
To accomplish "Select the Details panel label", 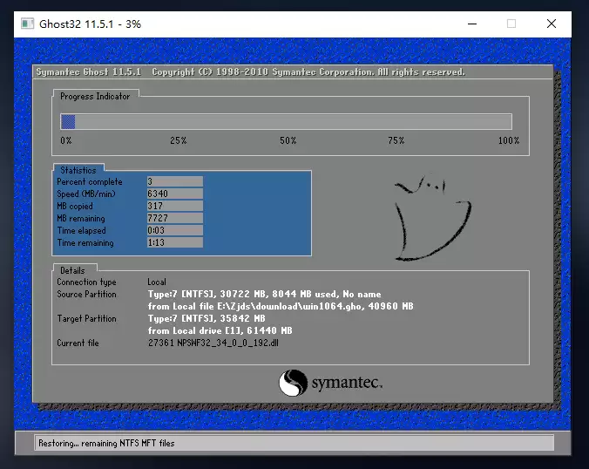I will [72, 270].
